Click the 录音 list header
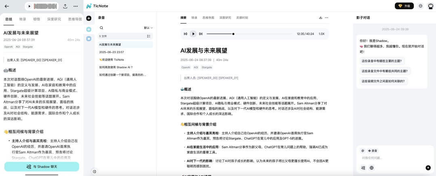 pyautogui.click(x=101, y=17)
